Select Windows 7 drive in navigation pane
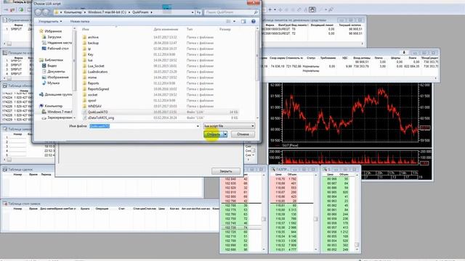Viewport: 465px width, 261px height. click(60, 112)
